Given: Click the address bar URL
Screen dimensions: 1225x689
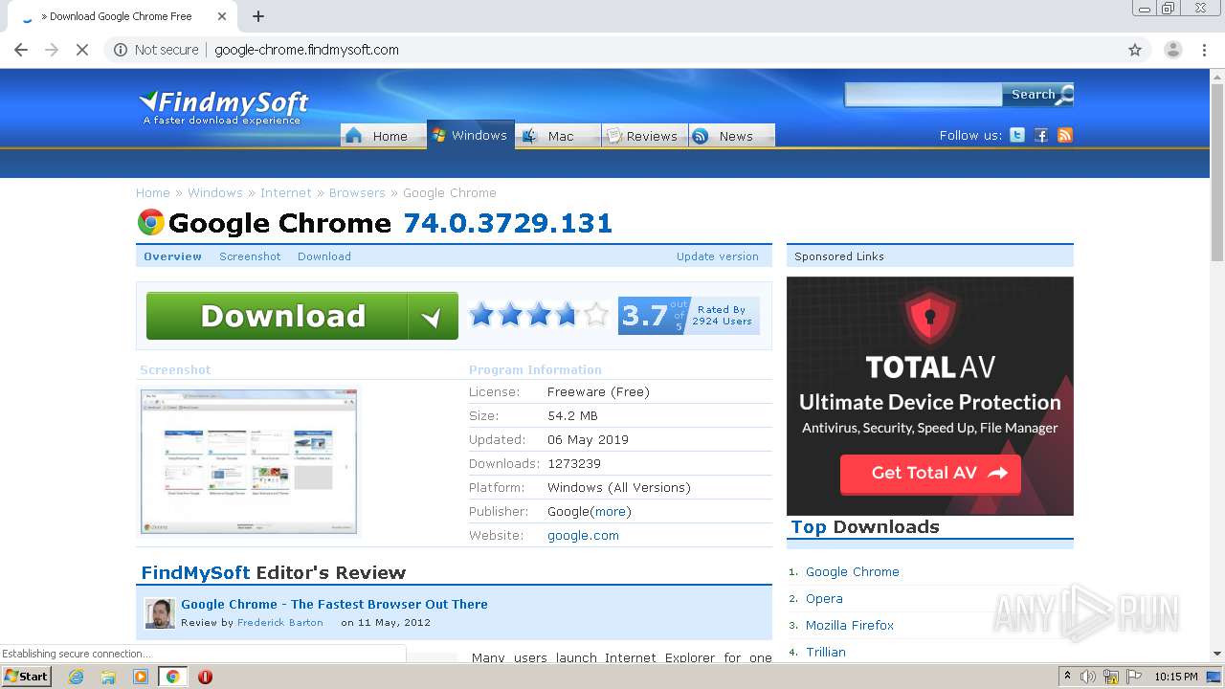Looking at the screenshot, I should 306,50.
